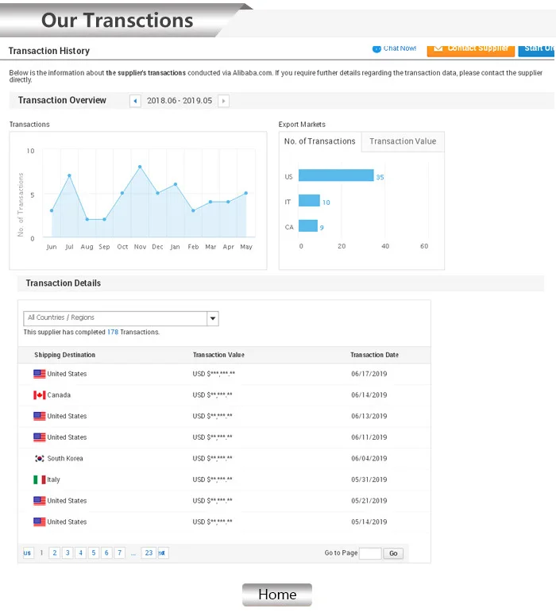Image resolution: width=556 pixels, height=616 pixels.
Task: Click the Home button
Action: [x=277, y=595]
